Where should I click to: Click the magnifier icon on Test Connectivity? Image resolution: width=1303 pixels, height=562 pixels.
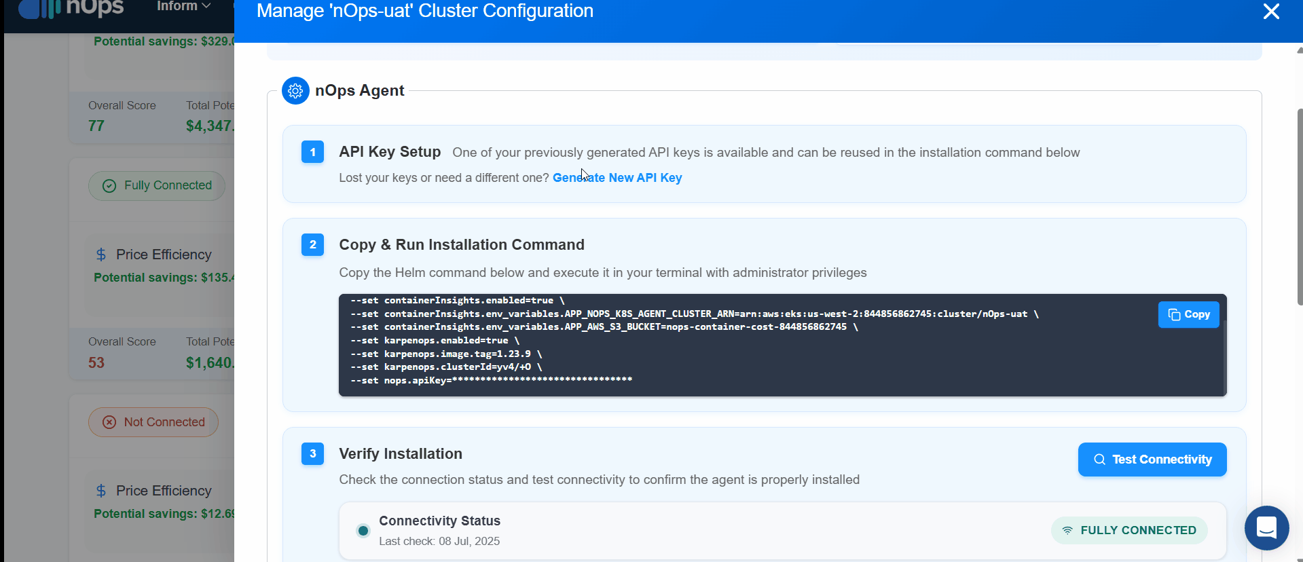[1099, 460]
